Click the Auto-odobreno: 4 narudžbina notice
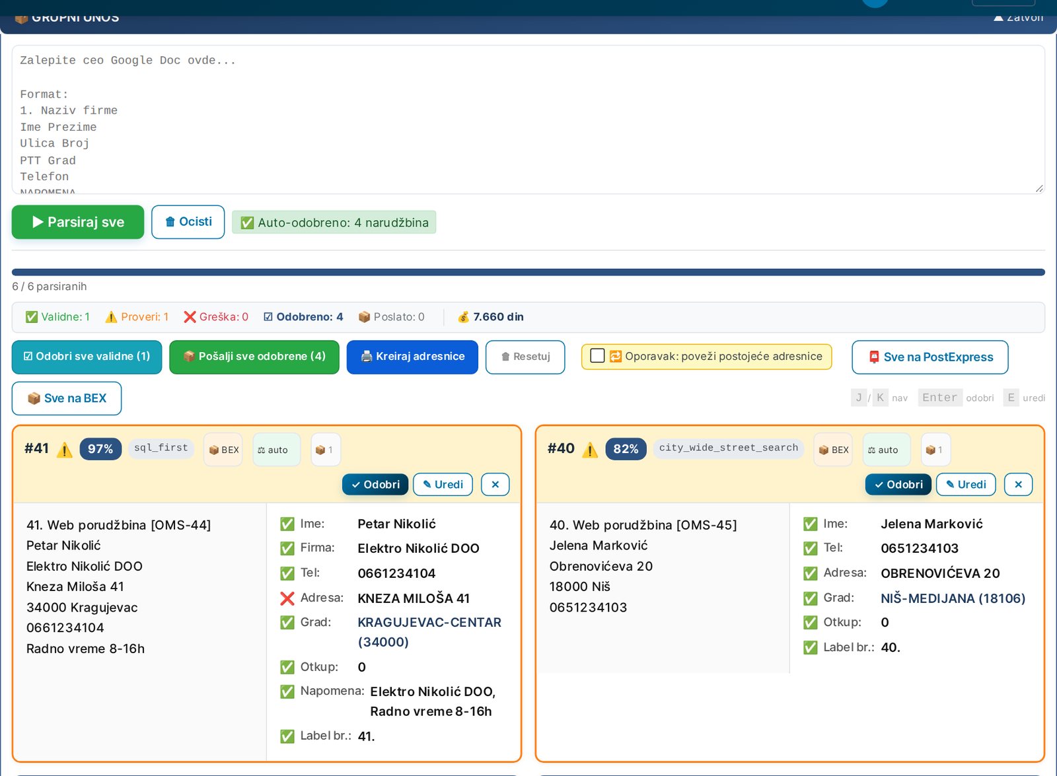This screenshot has height=776, width=1057. [334, 223]
